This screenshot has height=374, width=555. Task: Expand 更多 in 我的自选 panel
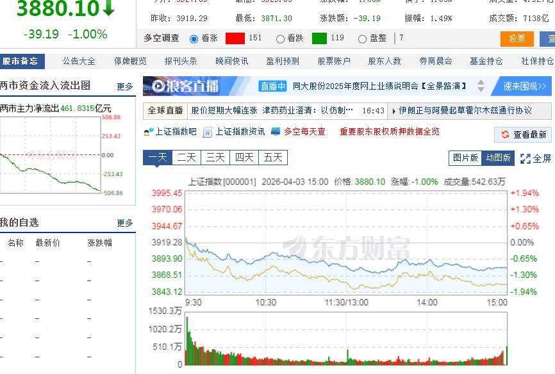pyautogui.click(x=126, y=223)
